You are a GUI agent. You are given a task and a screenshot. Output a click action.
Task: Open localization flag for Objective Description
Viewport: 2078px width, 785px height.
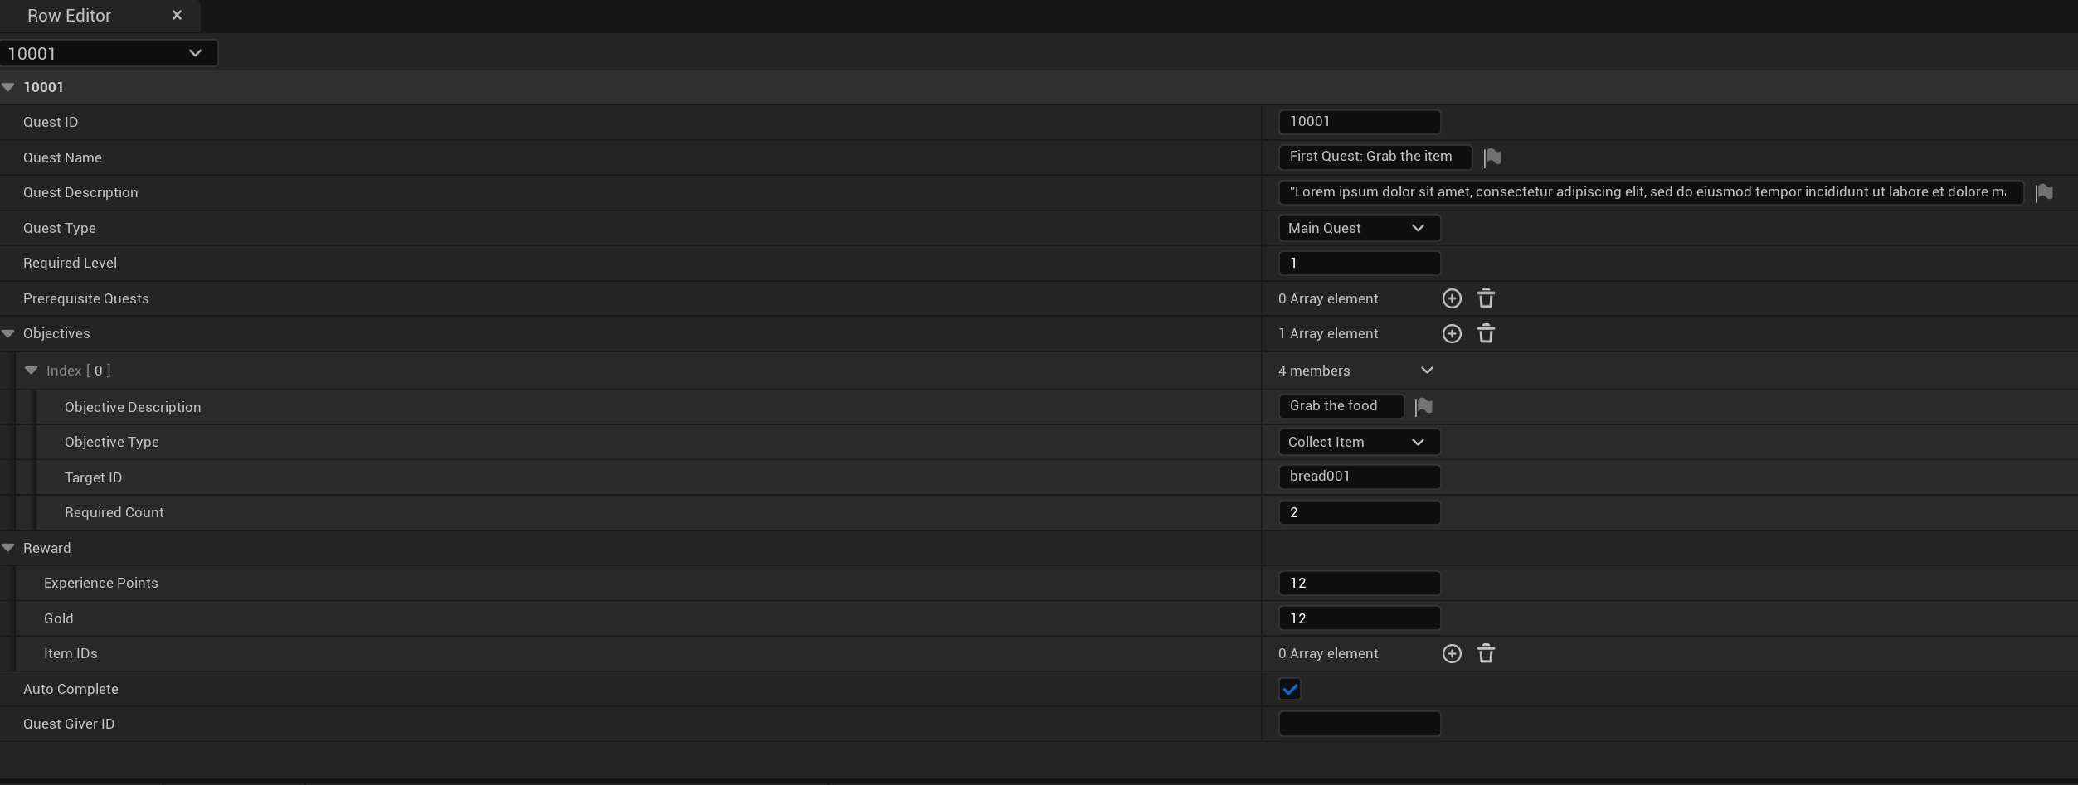(x=1423, y=406)
